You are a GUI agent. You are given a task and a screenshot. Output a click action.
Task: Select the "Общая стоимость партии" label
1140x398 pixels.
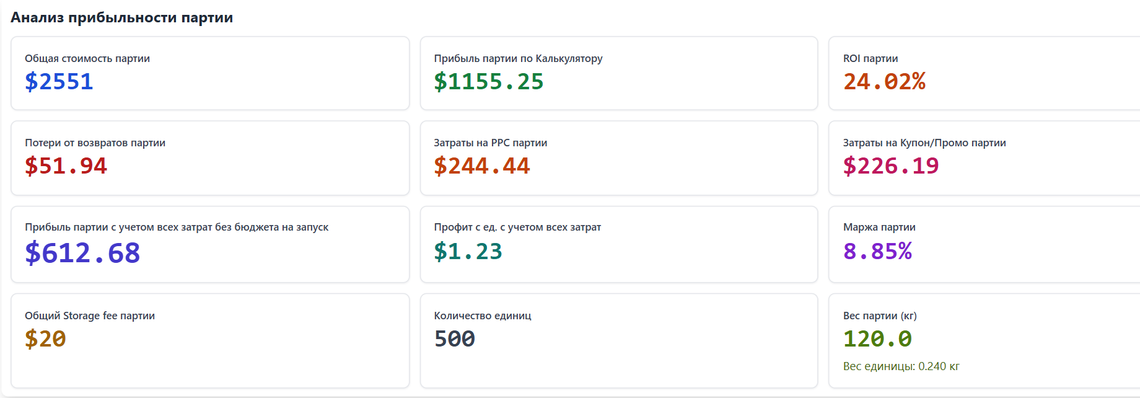click(87, 58)
